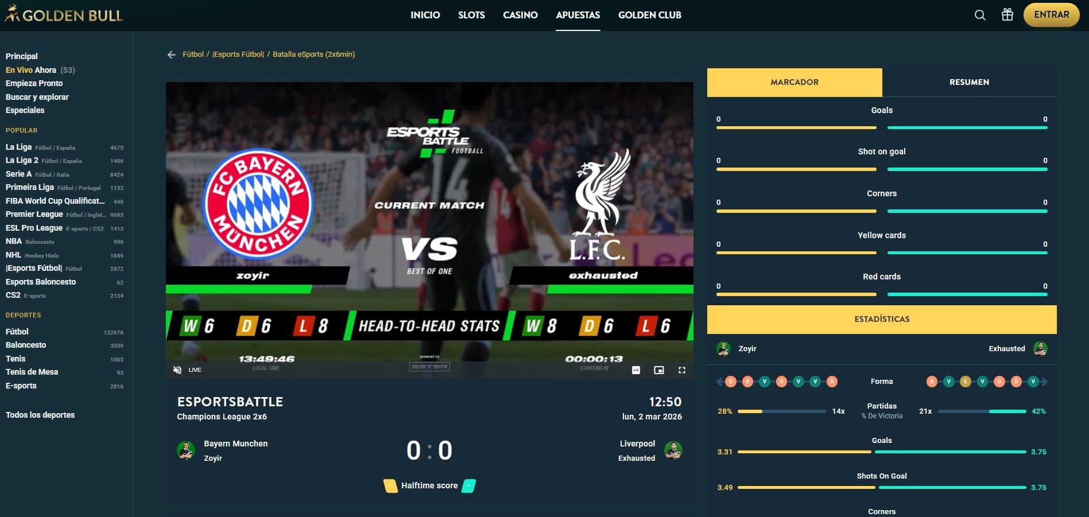Open the Fútbol breadcrumb dropdown path
1089x517 pixels.
click(x=193, y=54)
